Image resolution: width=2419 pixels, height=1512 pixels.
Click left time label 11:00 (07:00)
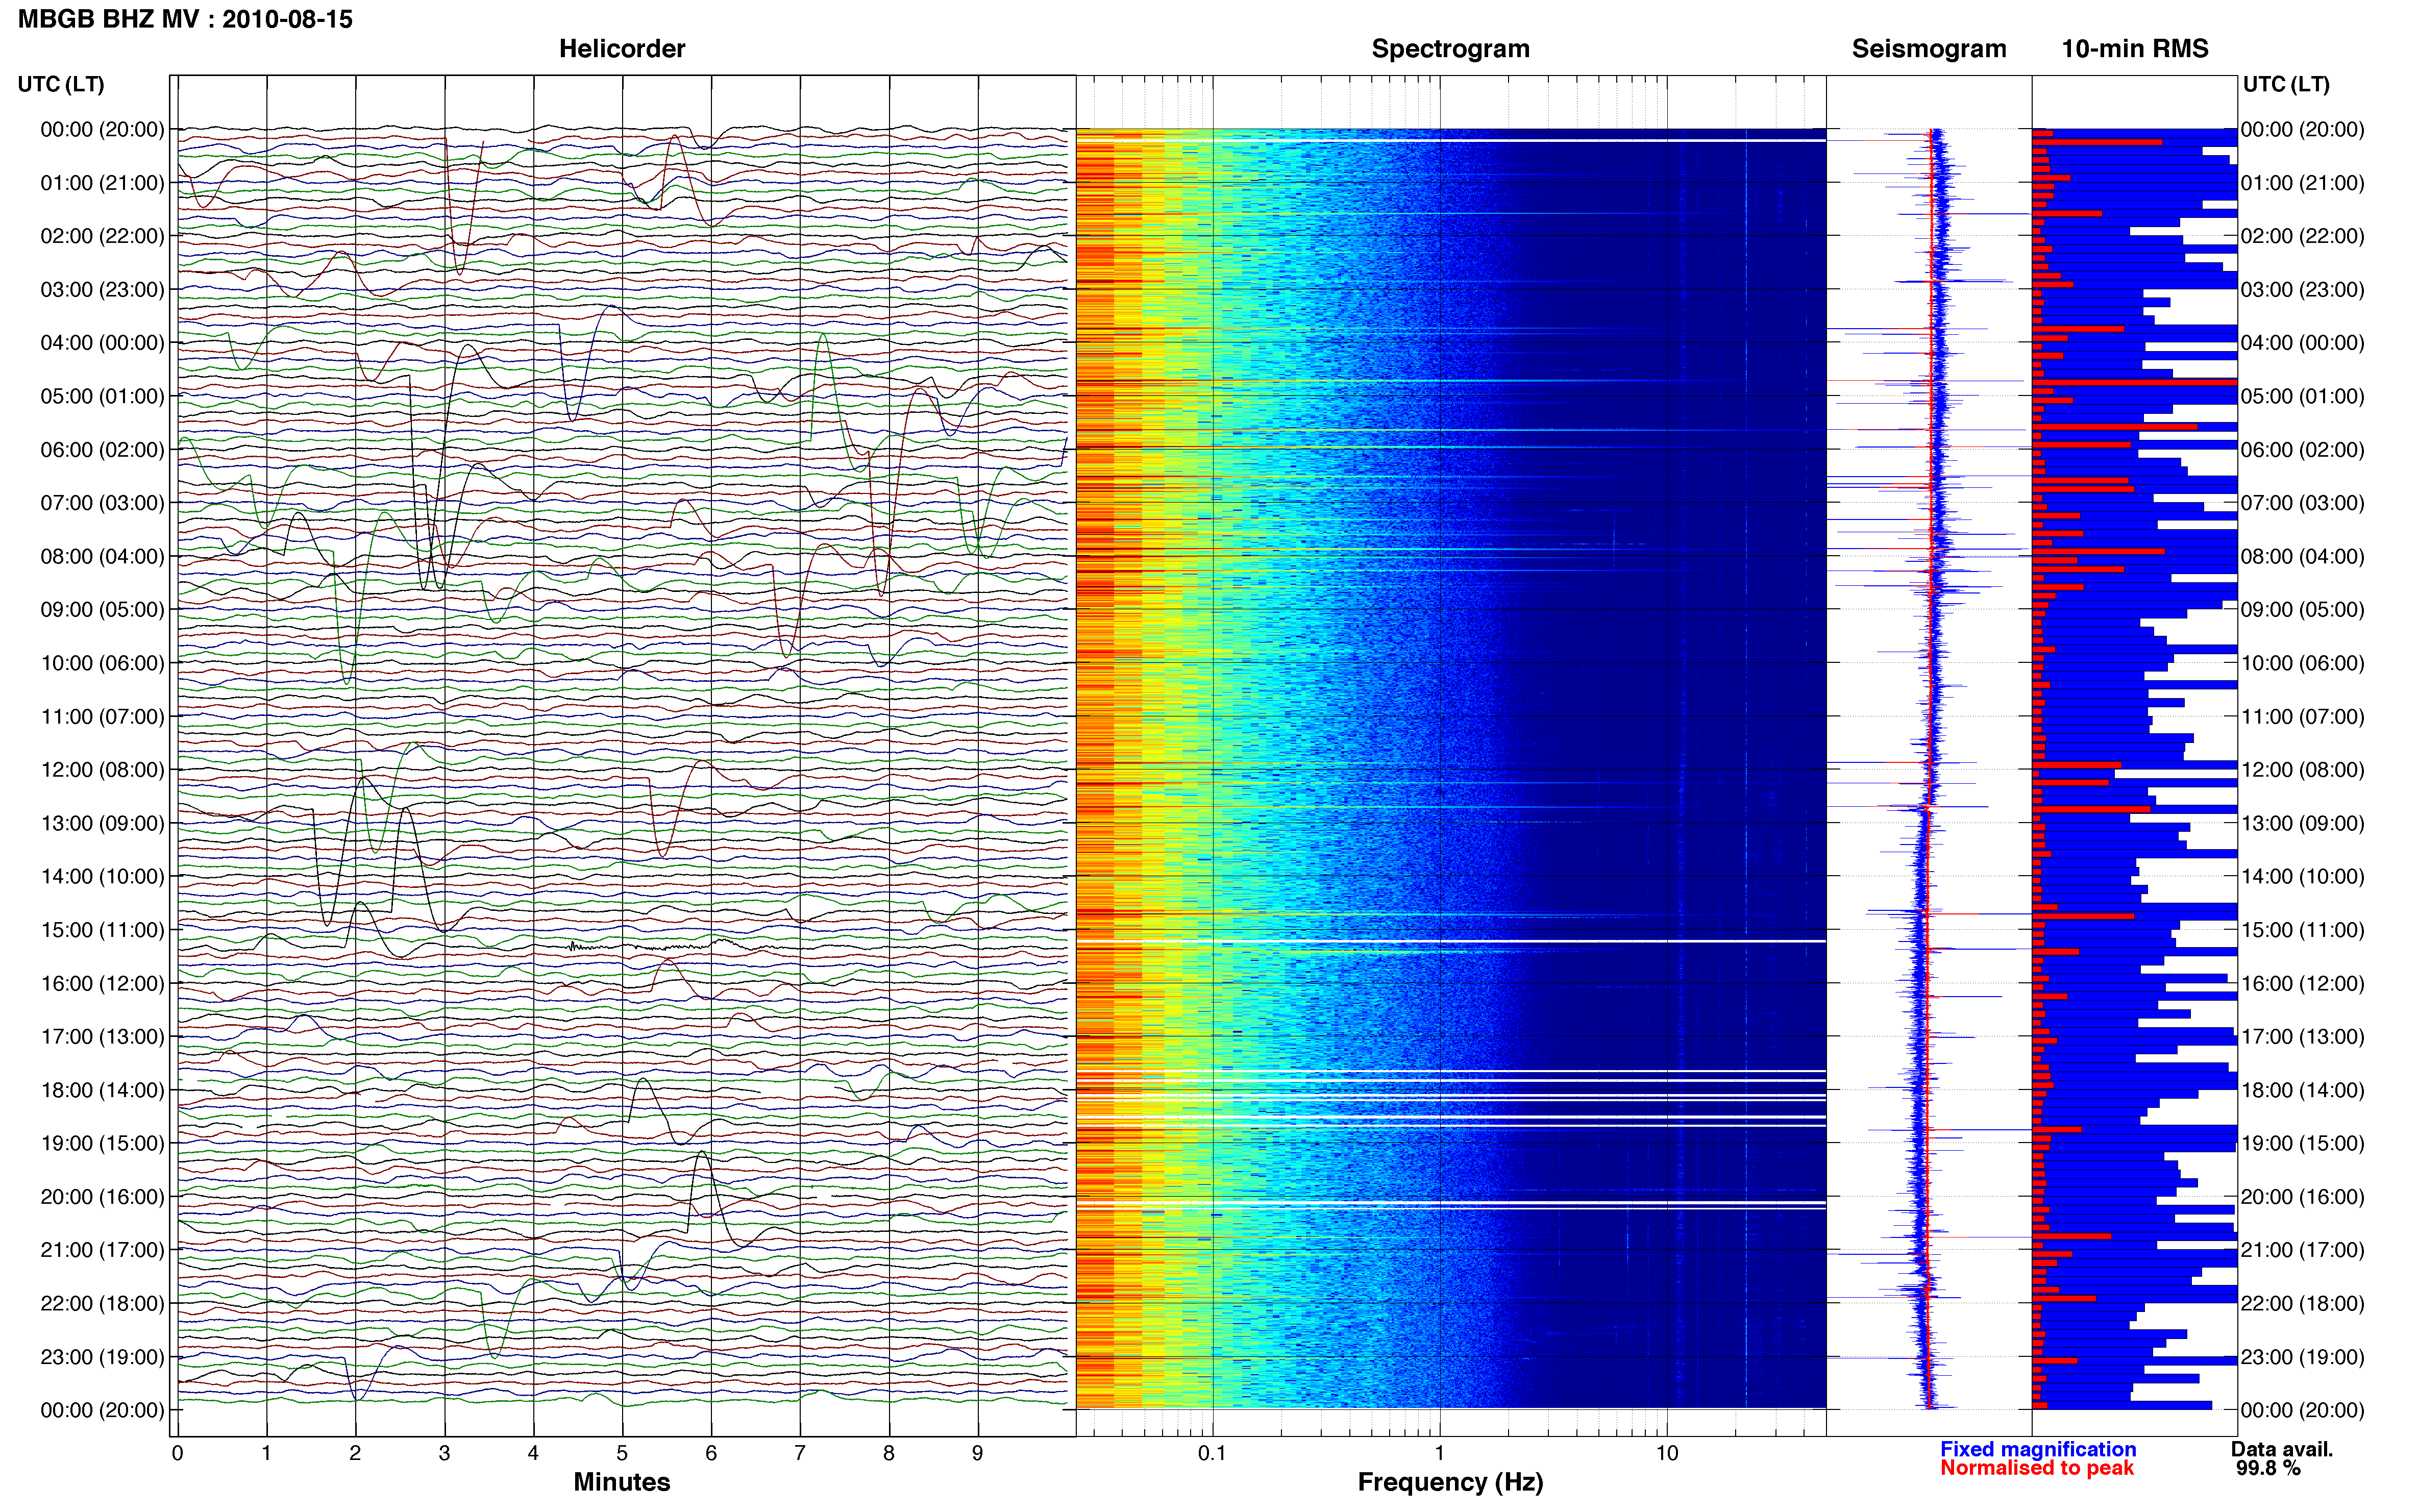tap(102, 716)
